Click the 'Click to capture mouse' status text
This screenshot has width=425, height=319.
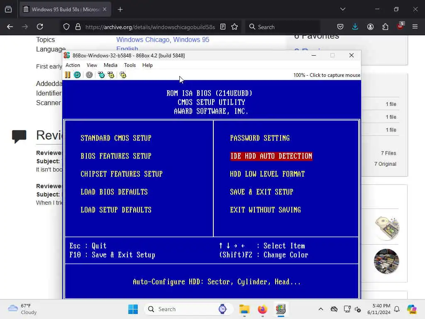tap(327, 75)
